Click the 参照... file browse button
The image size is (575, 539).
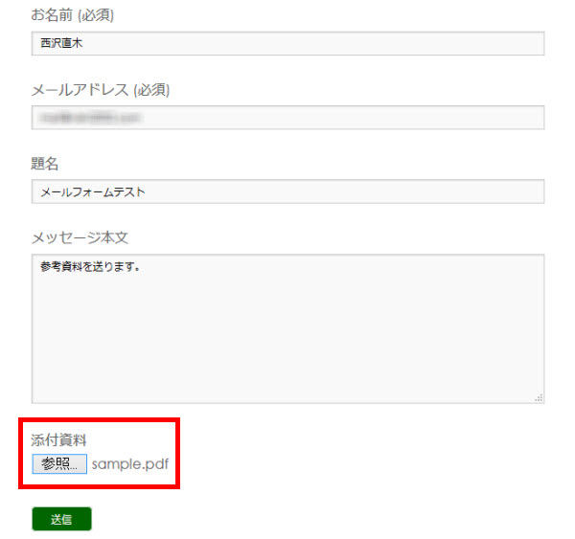pos(59,464)
